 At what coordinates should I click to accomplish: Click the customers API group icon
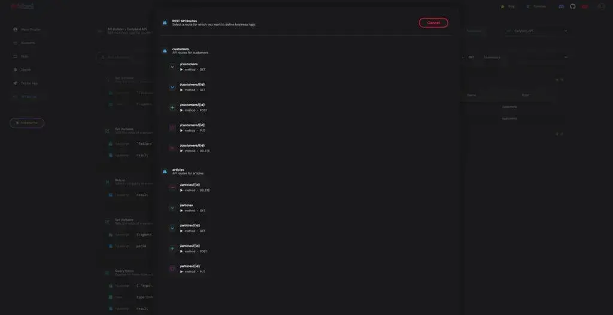[x=165, y=51]
